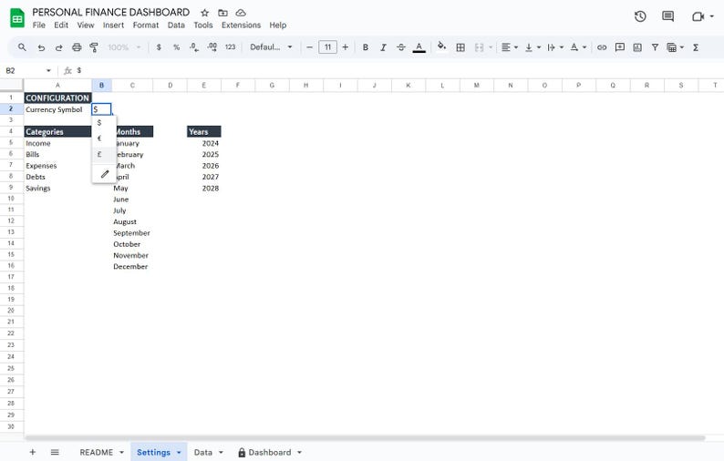Image resolution: width=724 pixels, height=461 pixels.
Task: Open text rotation dropdown
Action: tap(577, 47)
